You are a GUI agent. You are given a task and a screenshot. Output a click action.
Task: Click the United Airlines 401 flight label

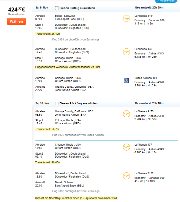(145, 78)
